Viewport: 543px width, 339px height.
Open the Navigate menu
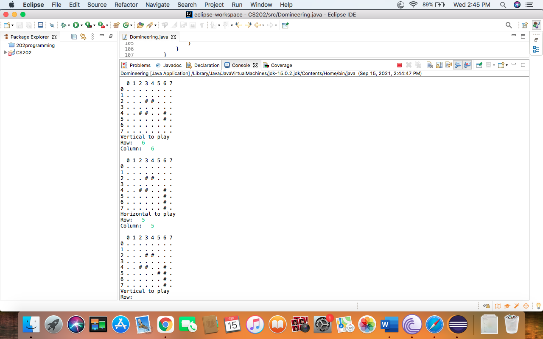tap(157, 5)
